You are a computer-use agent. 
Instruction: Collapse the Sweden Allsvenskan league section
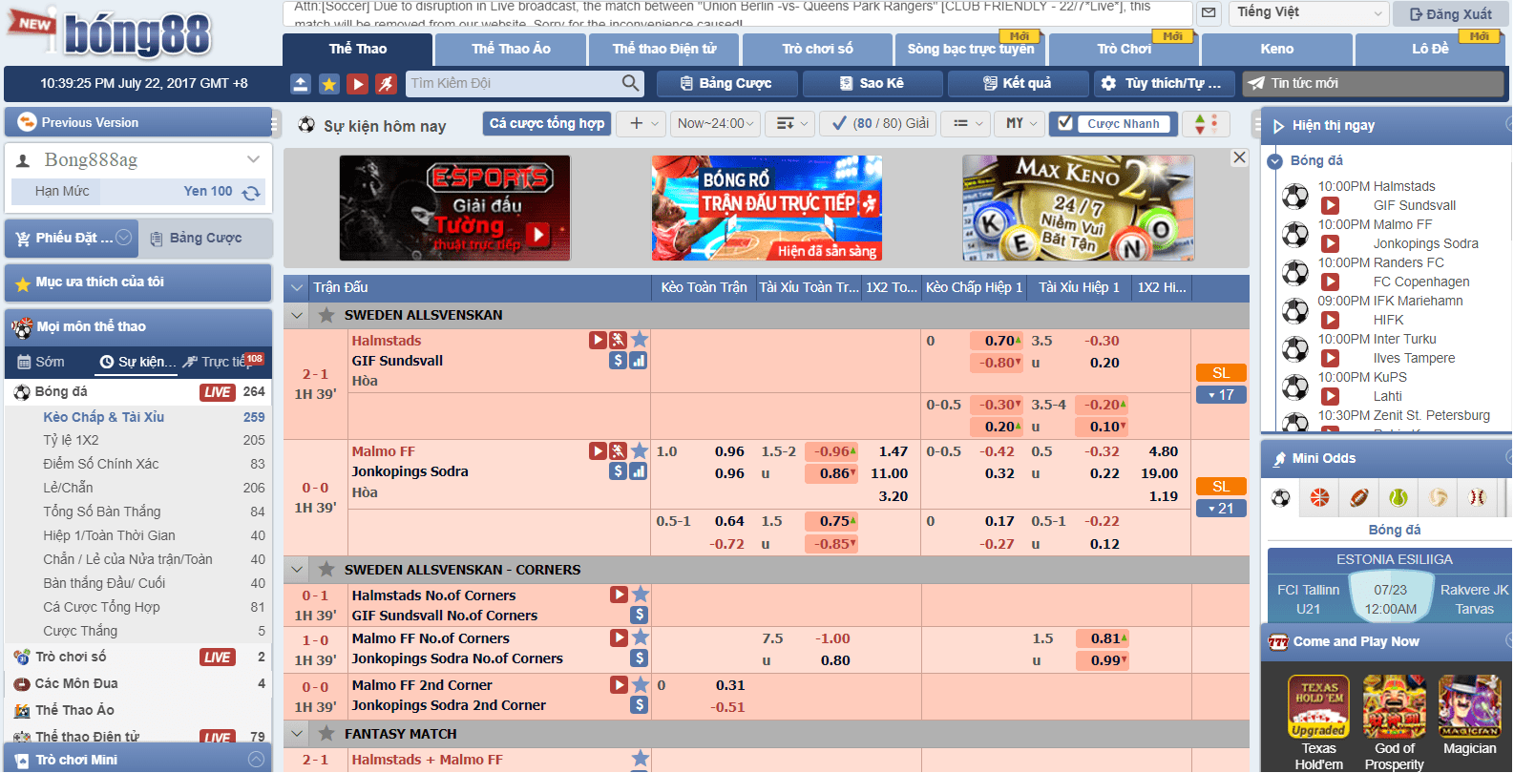point(297,315)
